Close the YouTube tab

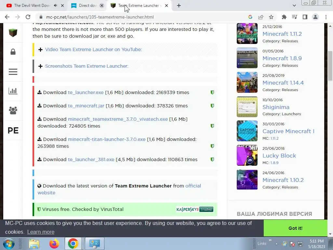tap(62, 6)
